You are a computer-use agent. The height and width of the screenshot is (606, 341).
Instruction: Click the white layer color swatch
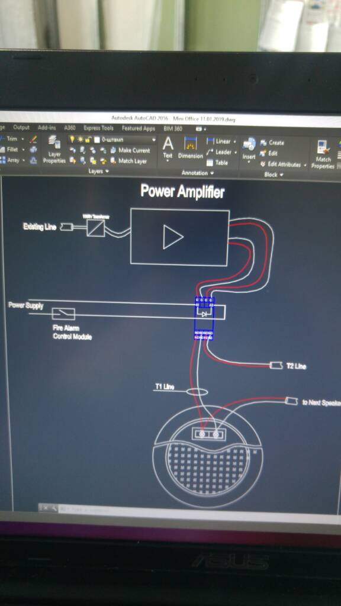coord(97,140)
